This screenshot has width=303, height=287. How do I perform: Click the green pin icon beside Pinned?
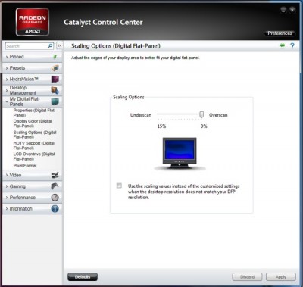pyautogui.click(x=55, y=57)
